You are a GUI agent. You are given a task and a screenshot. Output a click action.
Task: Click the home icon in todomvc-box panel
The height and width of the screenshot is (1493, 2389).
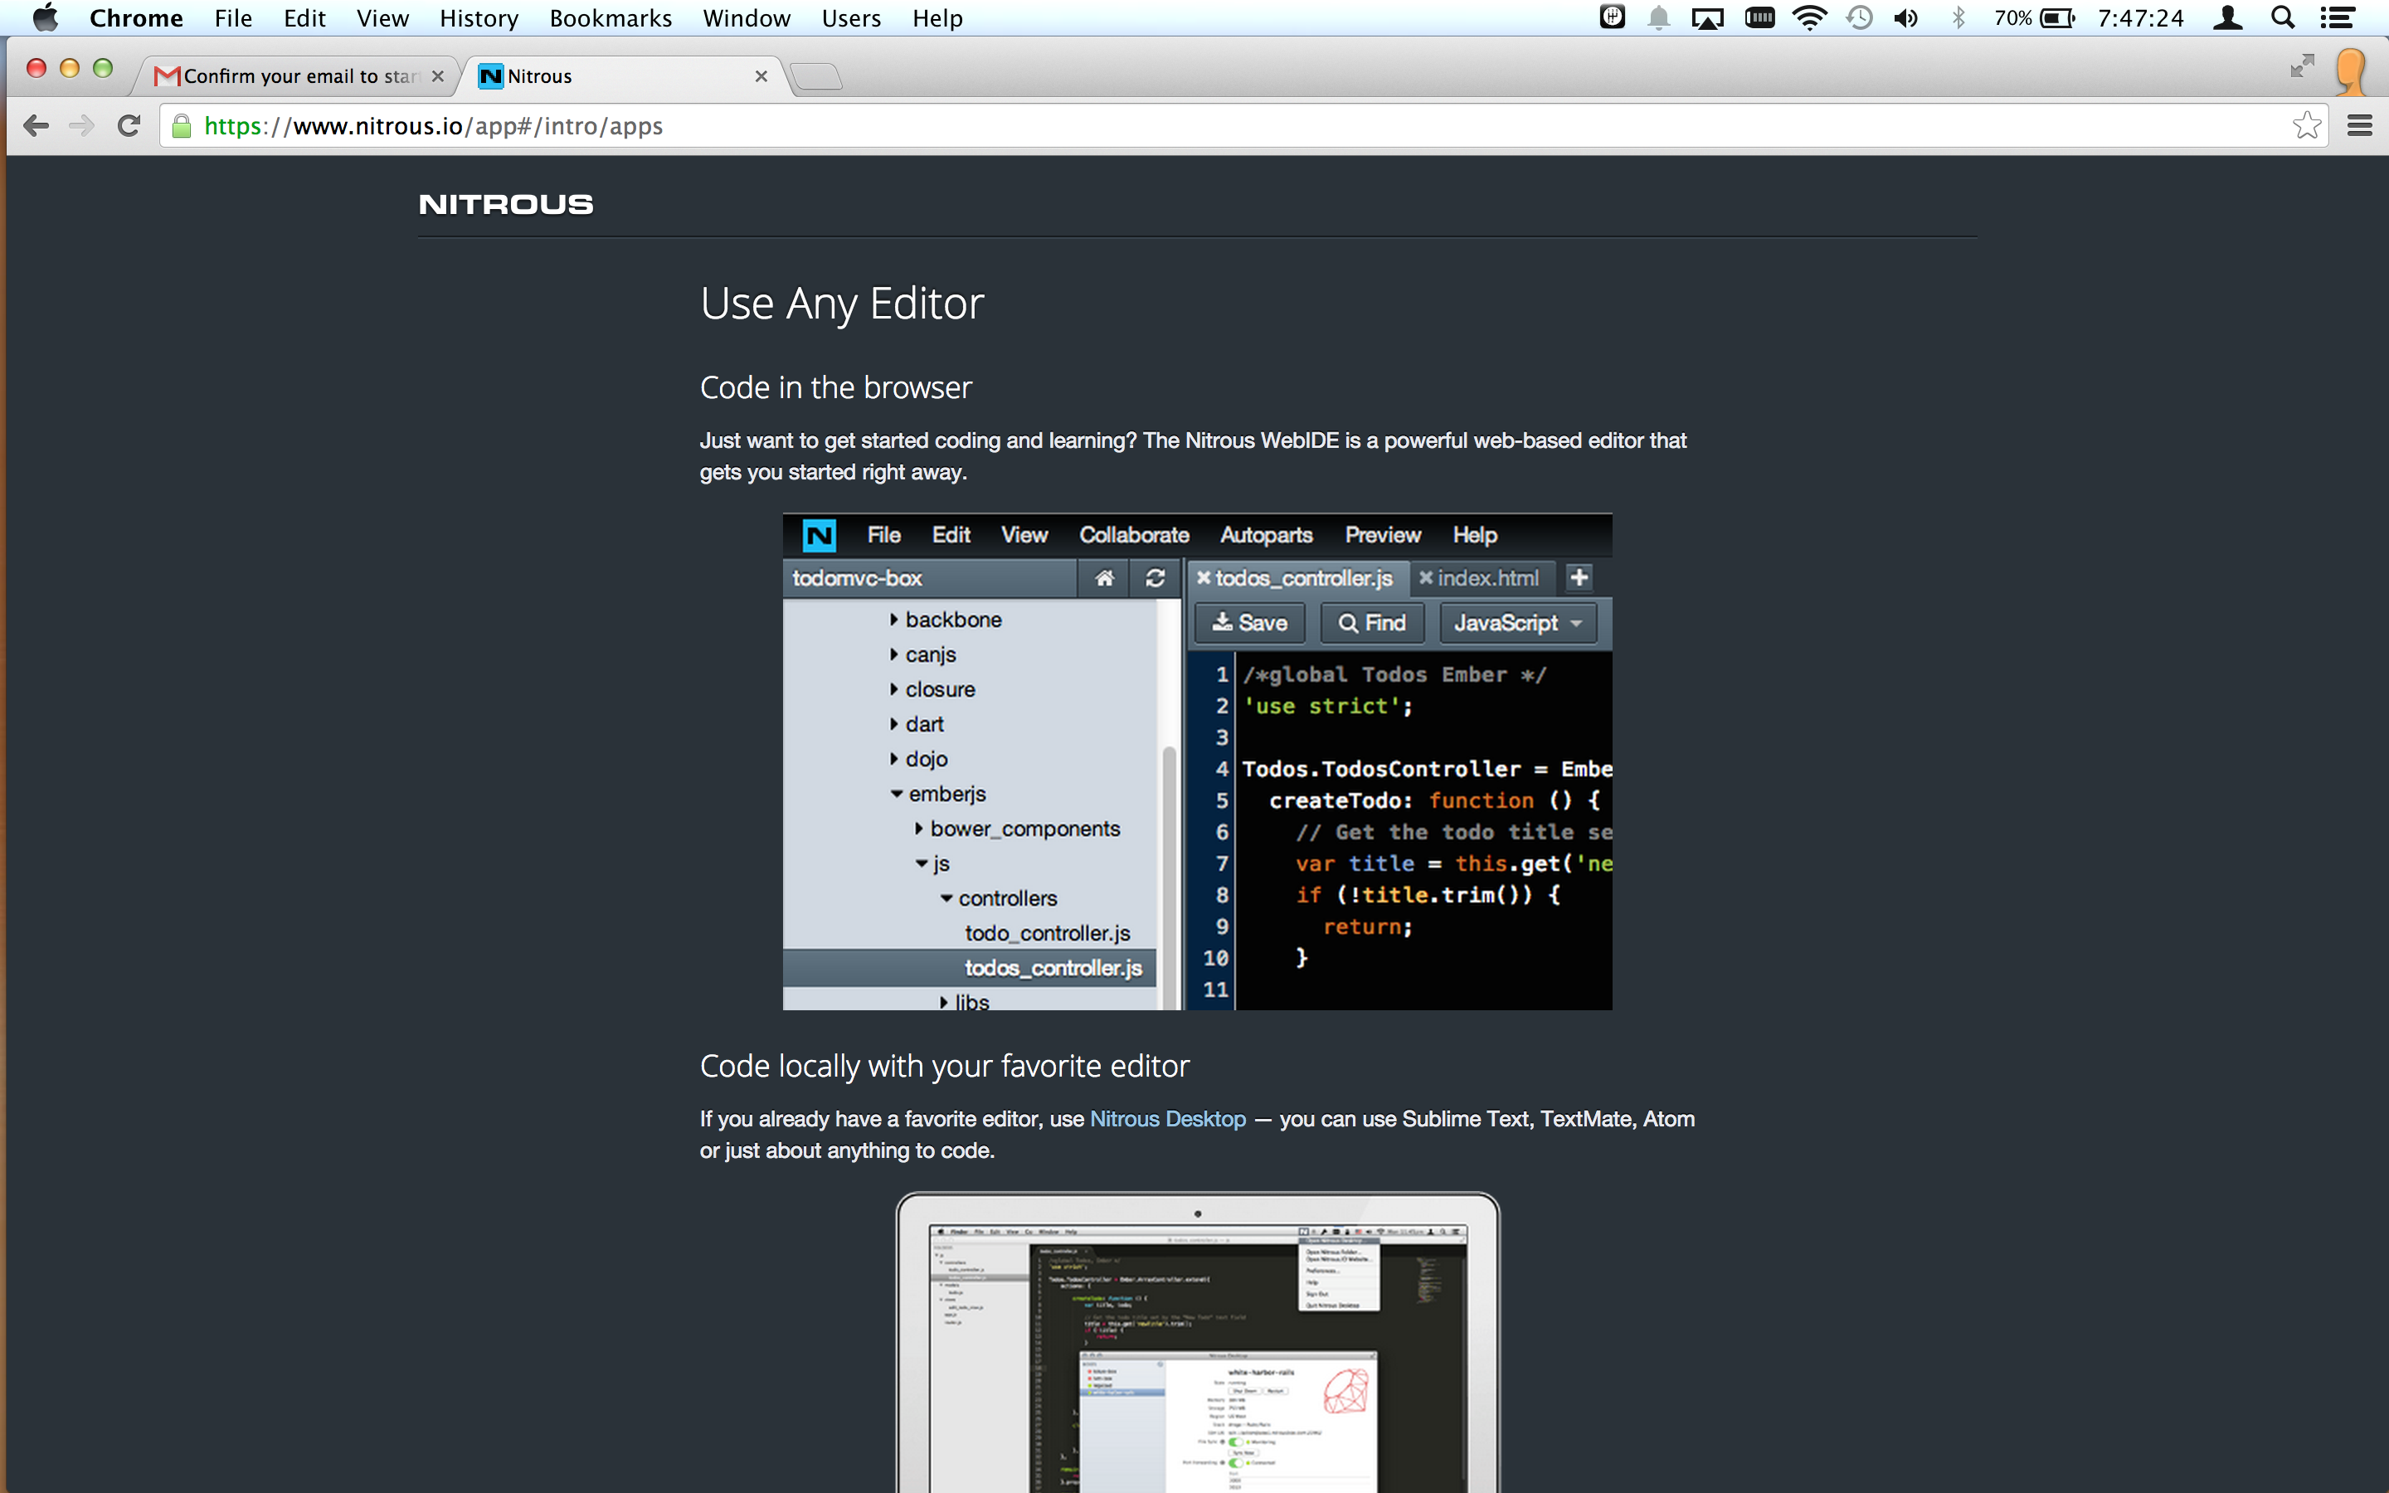click(x=1104, y=577)
